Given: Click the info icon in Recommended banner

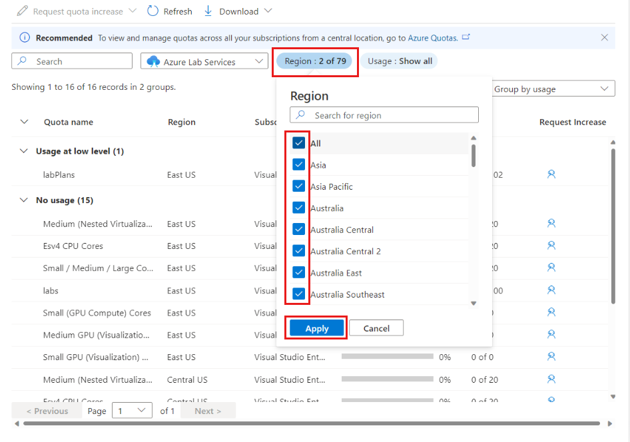Looking at the screenshot, I should click(25, 38).
